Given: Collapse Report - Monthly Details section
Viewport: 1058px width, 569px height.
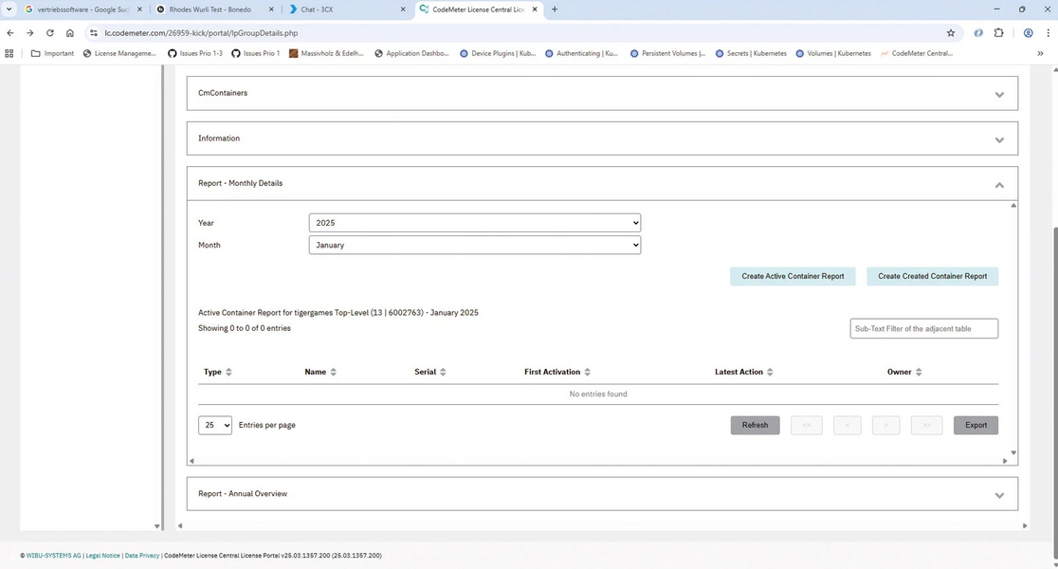Looking at the screenshot, I should [998, 184].
